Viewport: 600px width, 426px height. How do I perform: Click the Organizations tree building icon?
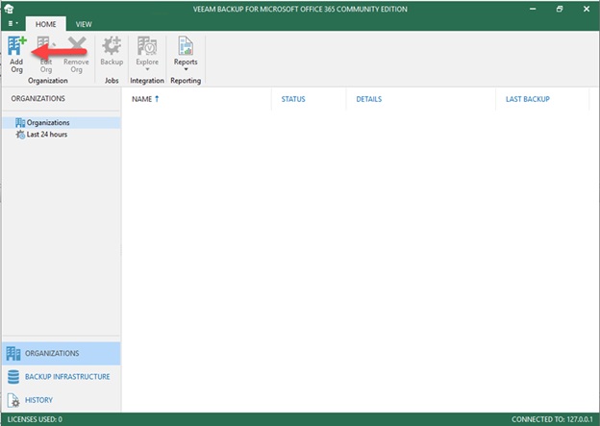point(20,122)
